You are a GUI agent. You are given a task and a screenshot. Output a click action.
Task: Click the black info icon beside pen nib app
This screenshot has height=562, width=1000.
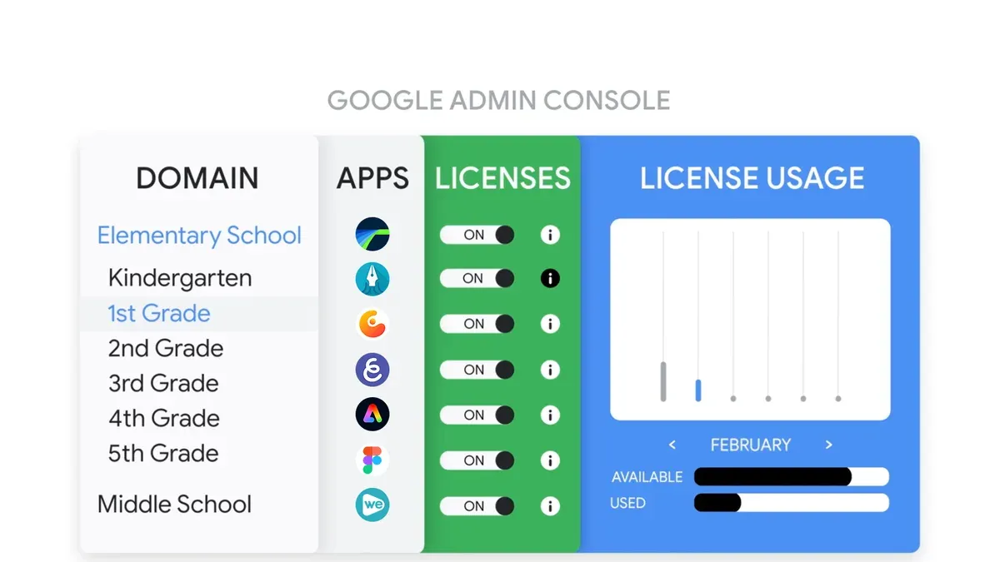549,279
